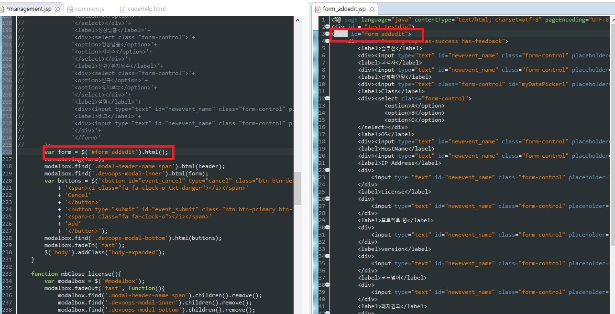This screenshot has height=314, width=615.
Task: Click the scroll-up arrow in management.jsp editor
Action: point(297,20)
